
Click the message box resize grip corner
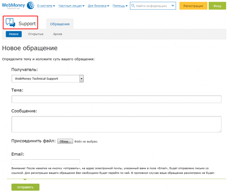coord(220,131)
